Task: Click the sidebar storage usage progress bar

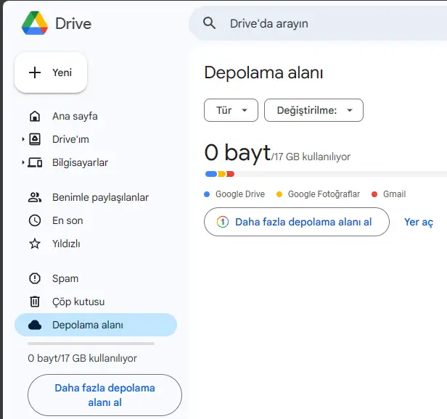Action: 91,344
